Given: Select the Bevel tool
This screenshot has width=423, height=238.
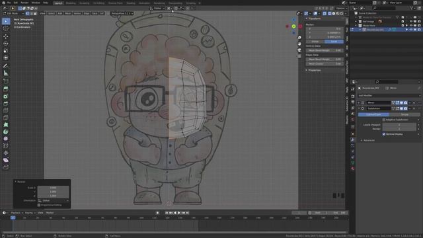Looking at the screenshot, I should (x=6, y=103).
